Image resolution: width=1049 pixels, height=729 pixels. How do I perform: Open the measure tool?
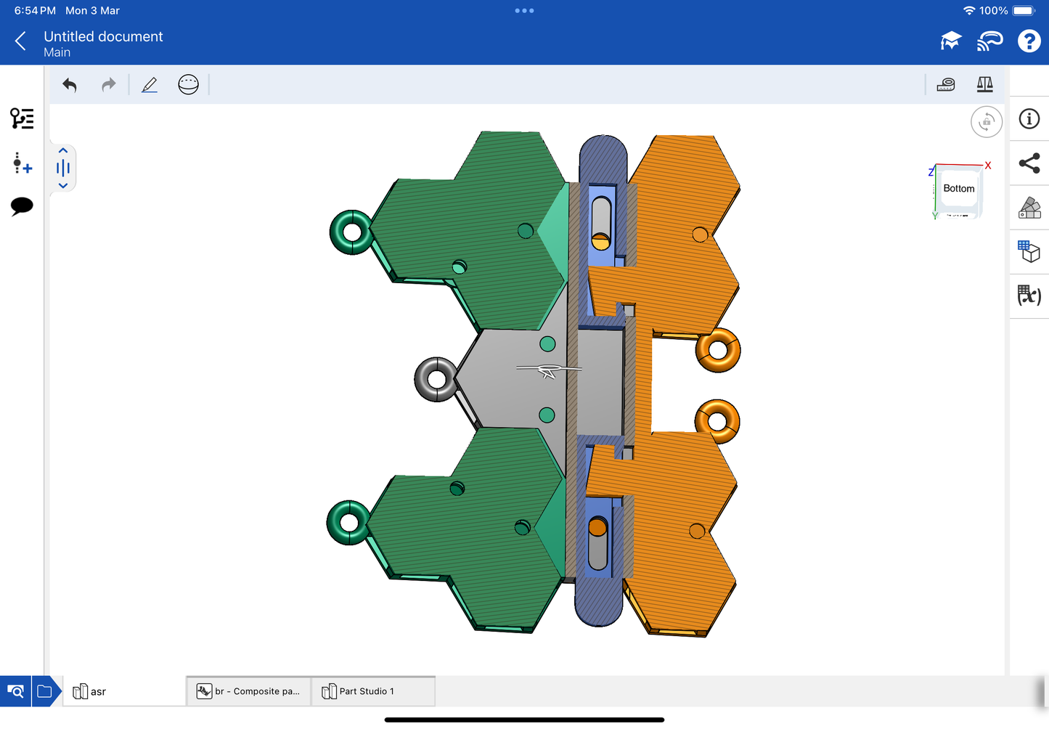tap(945, 85)
